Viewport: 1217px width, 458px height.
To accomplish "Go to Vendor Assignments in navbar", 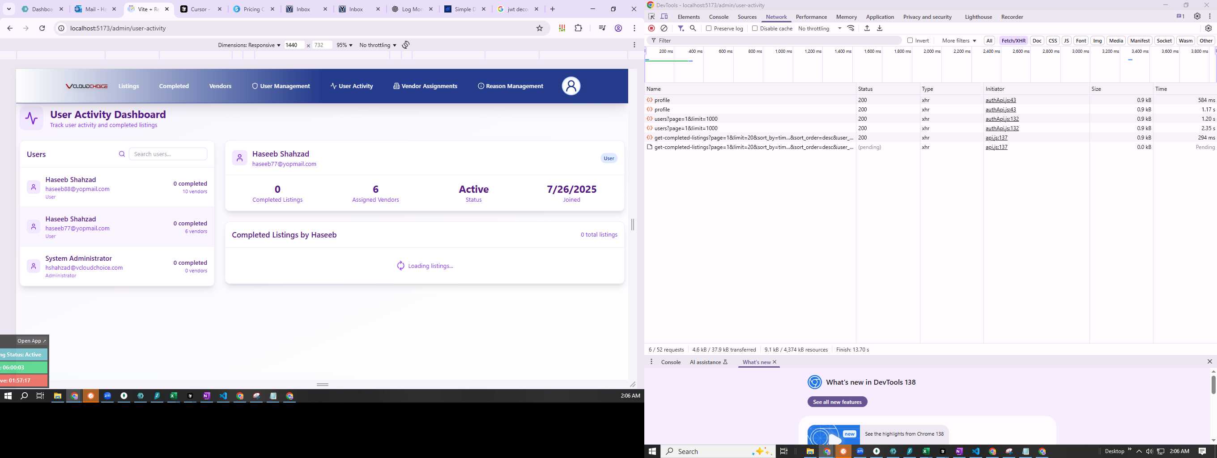I will [425, 86].
